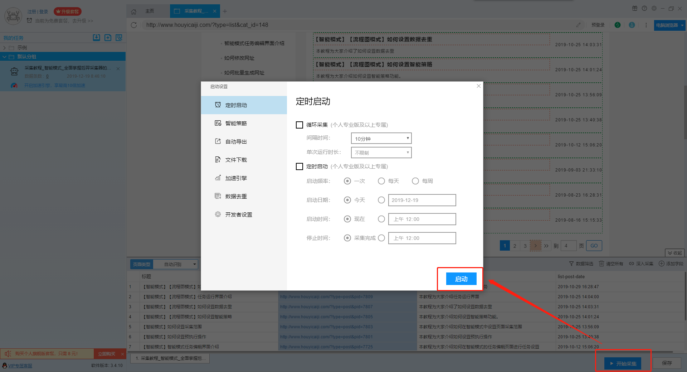Click the 数据筛选 filter tool

point(581,264)
